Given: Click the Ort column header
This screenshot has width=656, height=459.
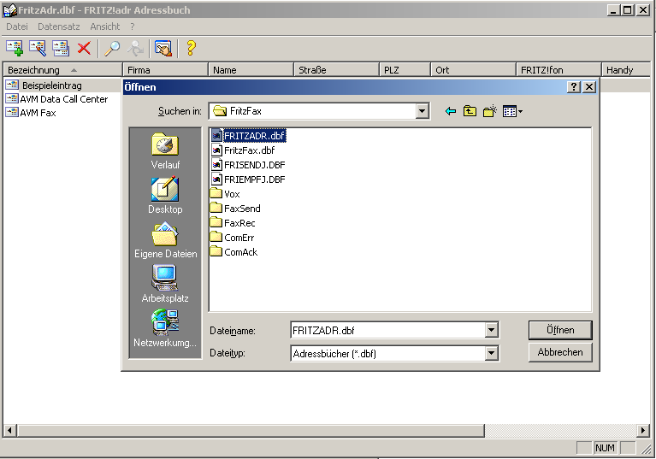Looking at the screenshot, I should (x=473, y=70).
